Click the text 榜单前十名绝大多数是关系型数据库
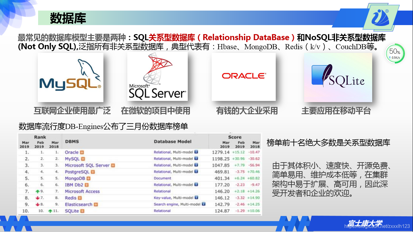Image resolution: width=413 pixels, height=232 pixels. 328,143
